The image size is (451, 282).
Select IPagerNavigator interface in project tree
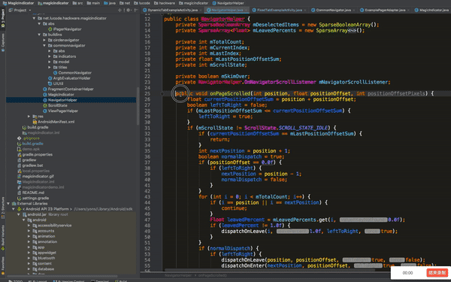tap(65, 29)
